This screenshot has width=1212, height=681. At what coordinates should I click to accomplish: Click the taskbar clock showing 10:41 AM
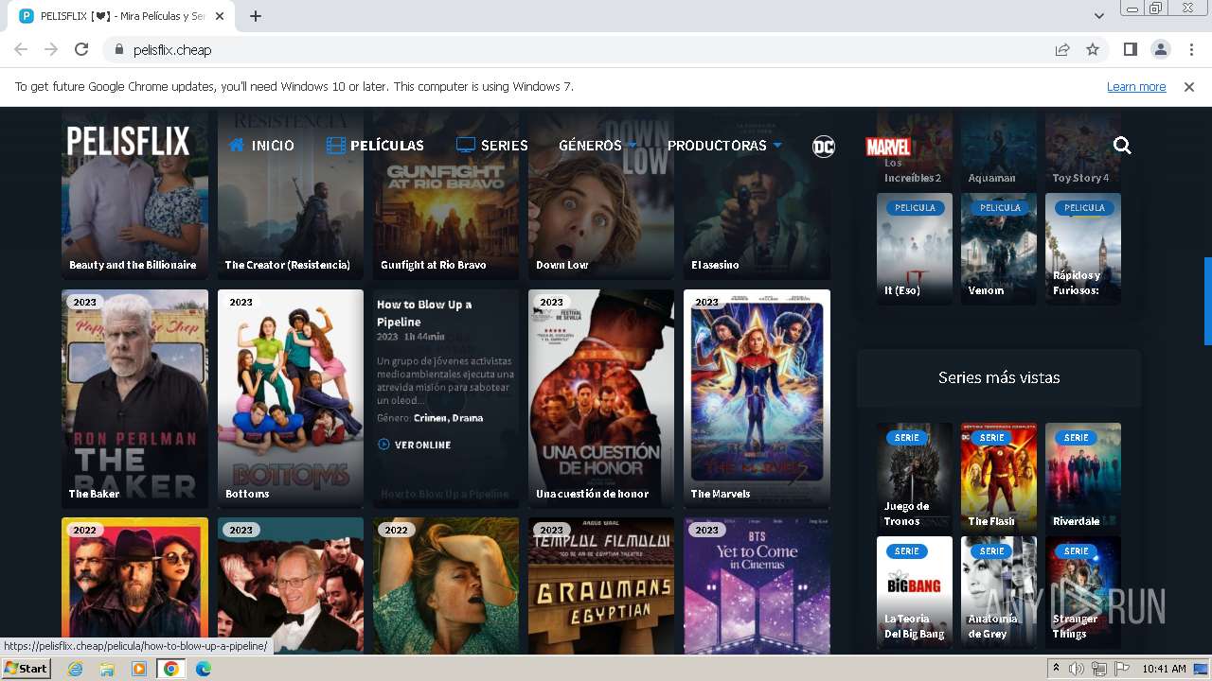[x=1164, y=669]
